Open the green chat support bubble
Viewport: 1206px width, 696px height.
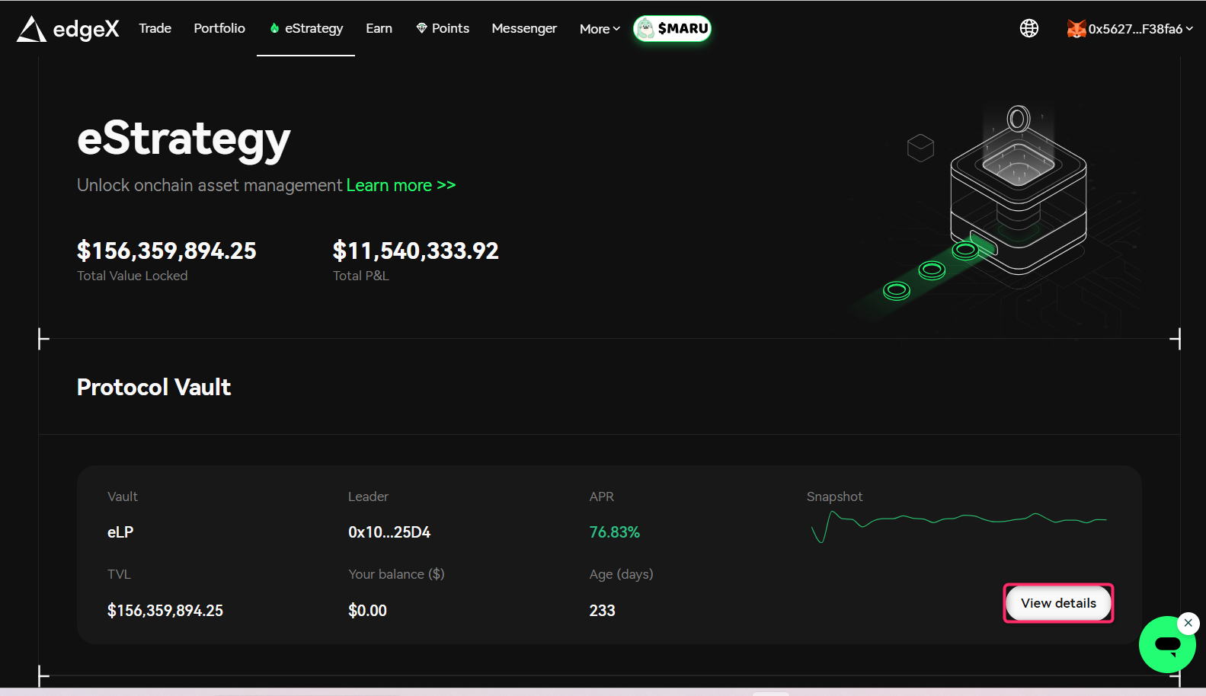click(x=1166, y=645)
